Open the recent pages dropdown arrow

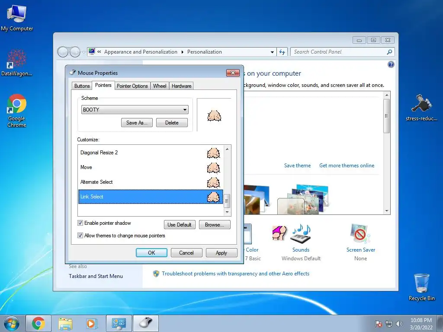[x=83, y=52]
